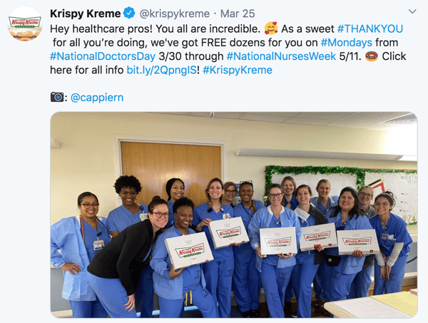Viewport: 428px width, 323px height.
Task: View the @cappiern photo credit profile
Action: point(97,98)
